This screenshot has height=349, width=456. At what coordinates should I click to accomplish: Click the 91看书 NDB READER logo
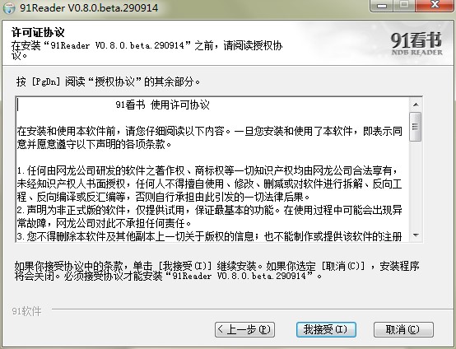pyautogui.click(x=416, y=44)
